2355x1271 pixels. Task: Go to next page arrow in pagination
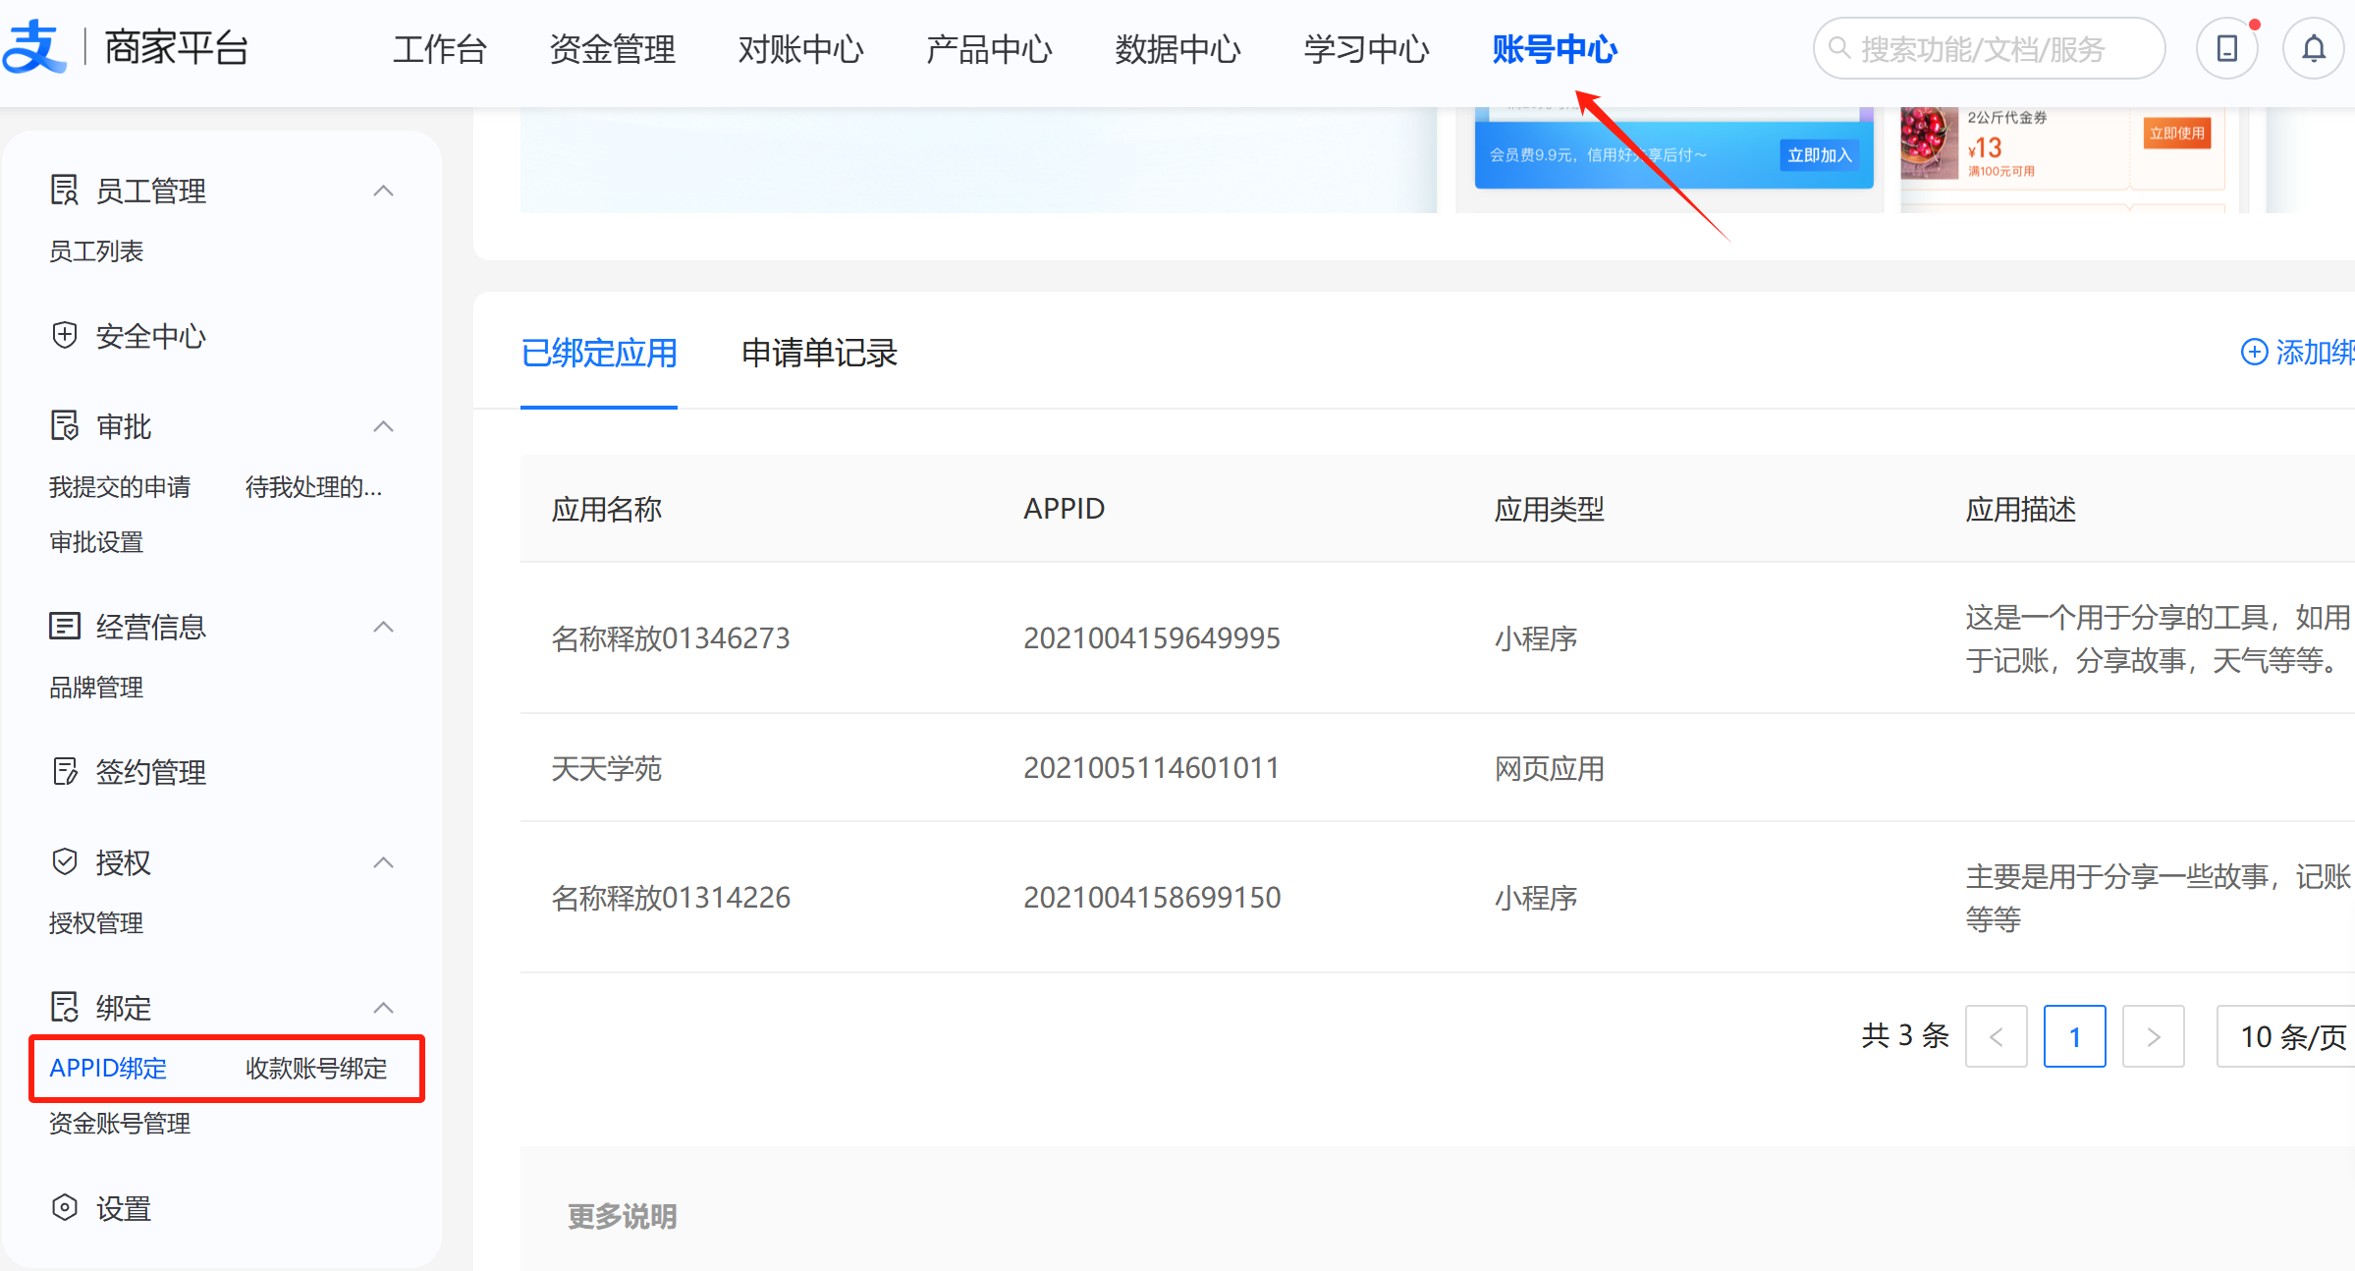click(2153, 1036)
